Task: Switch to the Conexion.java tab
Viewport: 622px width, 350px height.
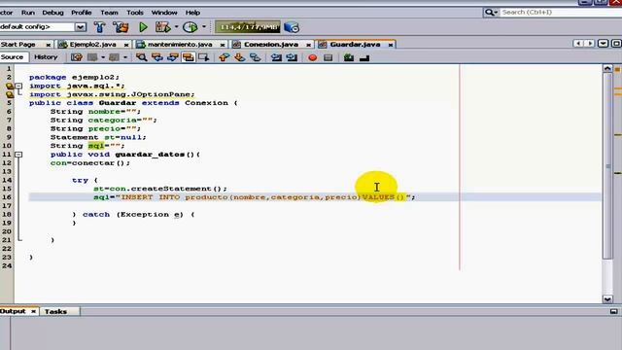Action: click(x=271, y=45)
